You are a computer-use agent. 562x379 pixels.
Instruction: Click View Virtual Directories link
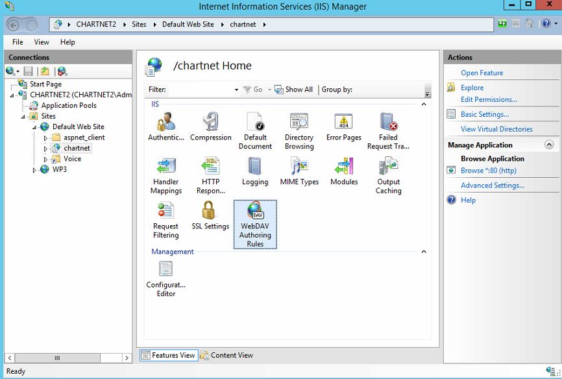[496, 128]
